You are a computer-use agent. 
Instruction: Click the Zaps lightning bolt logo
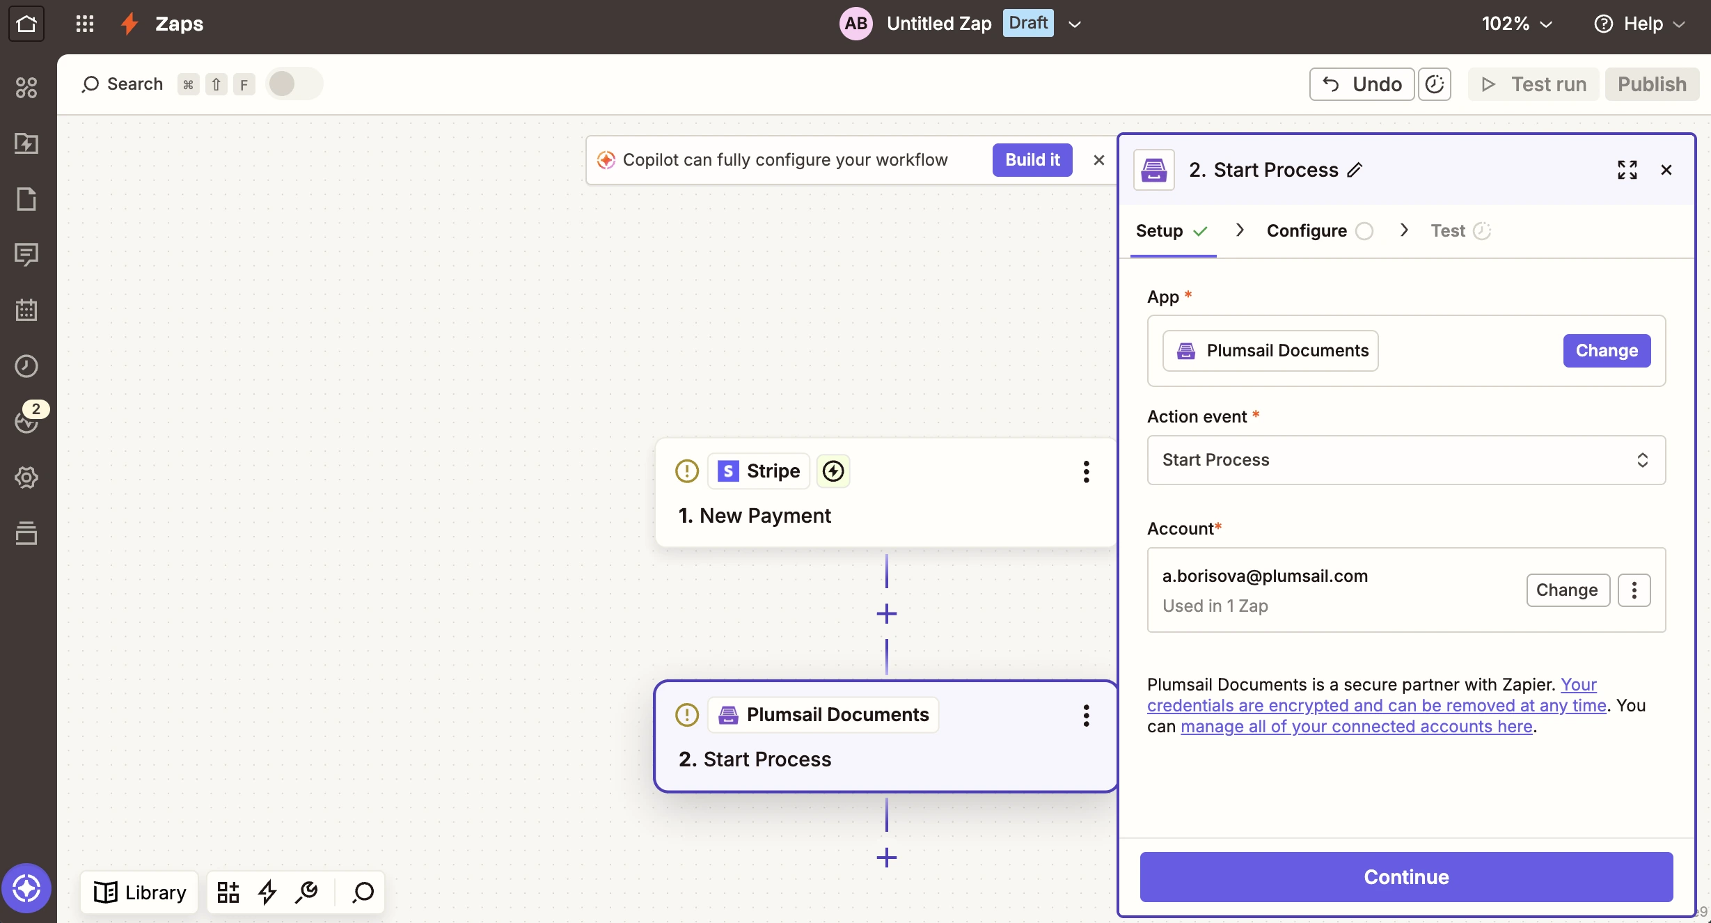point(129,24)
